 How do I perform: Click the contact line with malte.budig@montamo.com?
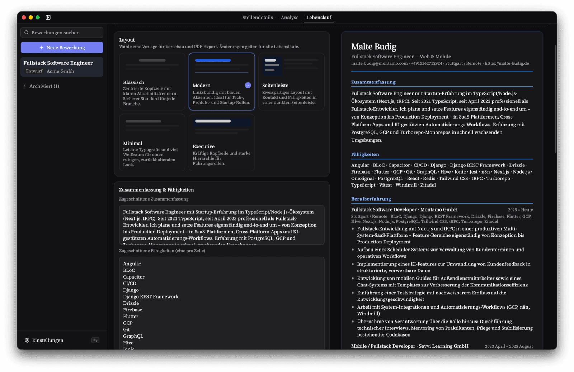[440, 63]
